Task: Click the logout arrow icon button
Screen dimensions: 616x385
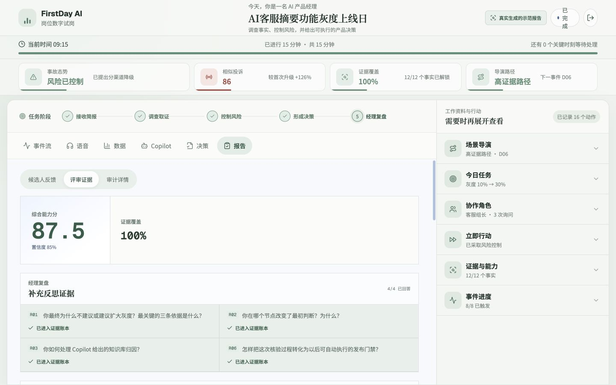Action: pyautogui.click(x=590, y=18)
